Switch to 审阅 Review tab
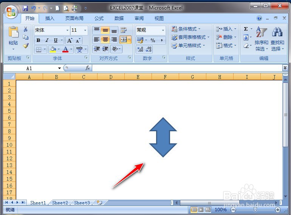 [x=139, y=18]
